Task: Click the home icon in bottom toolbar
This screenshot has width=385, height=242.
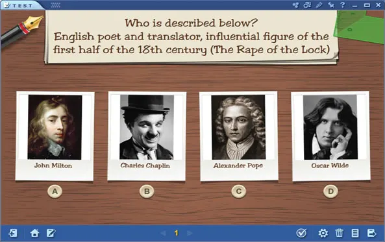Action: 34,233
